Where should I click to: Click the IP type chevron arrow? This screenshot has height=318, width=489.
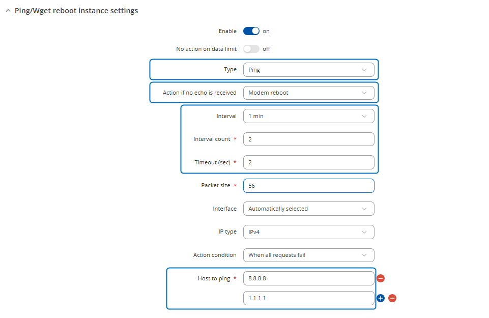click(364, 232)
